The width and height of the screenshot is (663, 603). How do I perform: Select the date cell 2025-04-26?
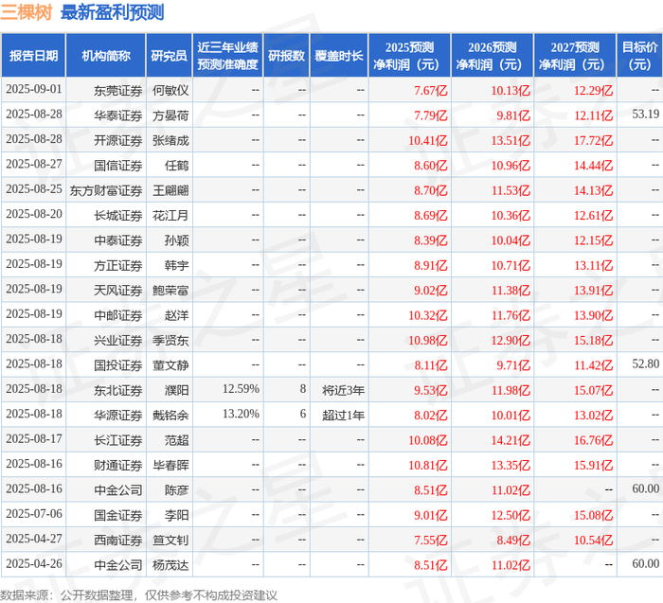(x=34, y=563)
